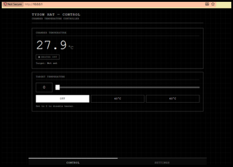
Task: Set target with the 40°C preset button
Action: coord(118,99)
